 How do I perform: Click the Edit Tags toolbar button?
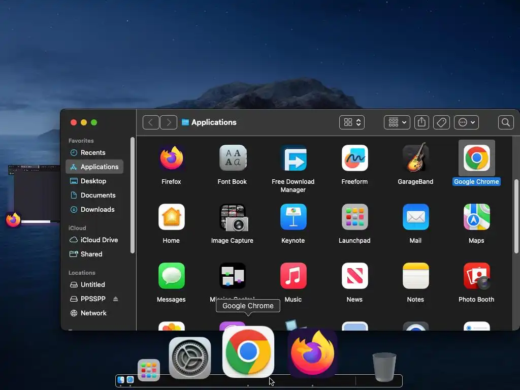point(441,122)
